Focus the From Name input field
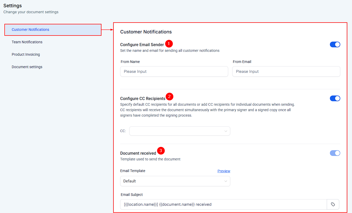Screen dimensions: 352x213 pos(174,72)
